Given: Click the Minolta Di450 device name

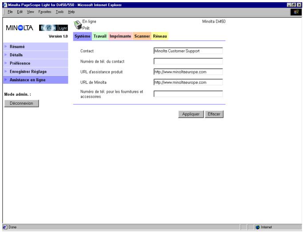Looking at the screenshot, I should (x=214, y=21).
